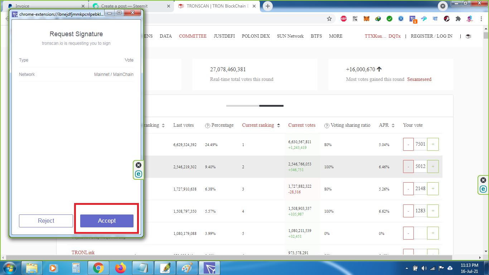Open the Extensions puzzle piece menu
This screenshot has height=275, width=489.
[x=458, y=19]
